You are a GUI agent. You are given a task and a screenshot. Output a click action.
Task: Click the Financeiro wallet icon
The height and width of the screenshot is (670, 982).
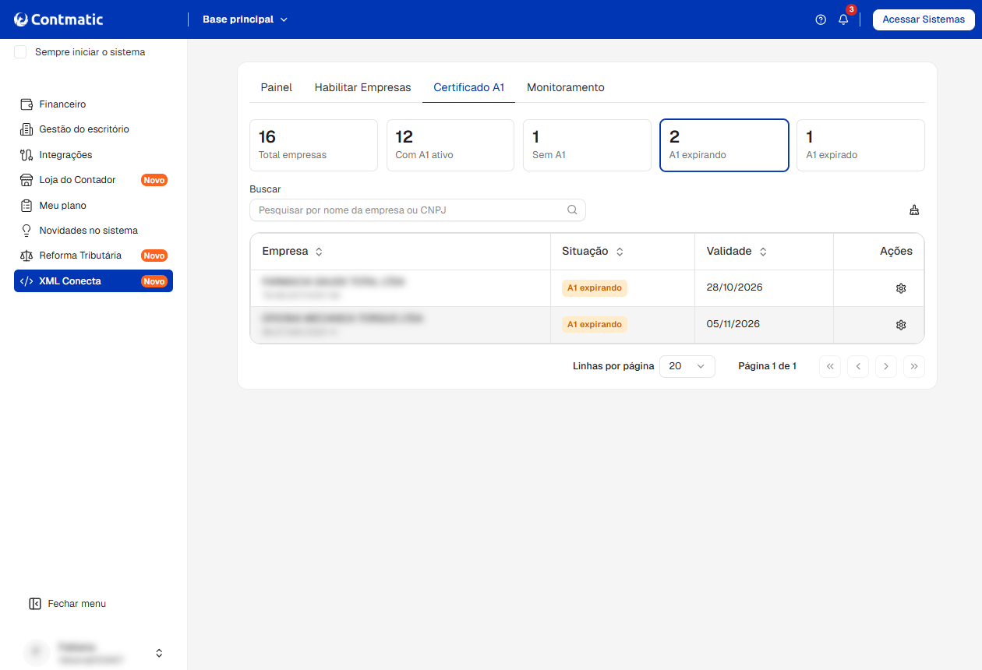pyautogui.click(x=26, y=104)
